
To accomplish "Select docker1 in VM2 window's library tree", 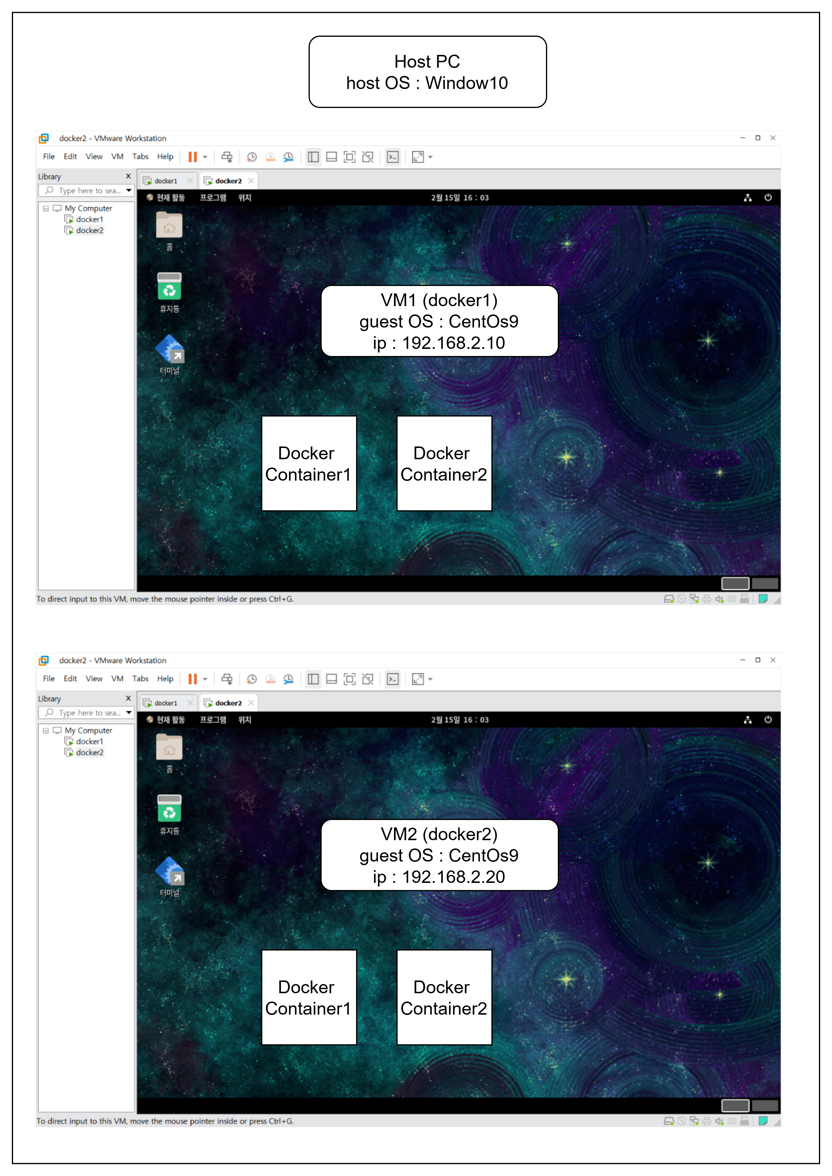I will point(89,741).
